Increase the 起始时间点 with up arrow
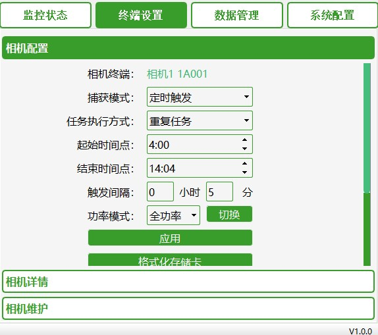 point(245,140)
